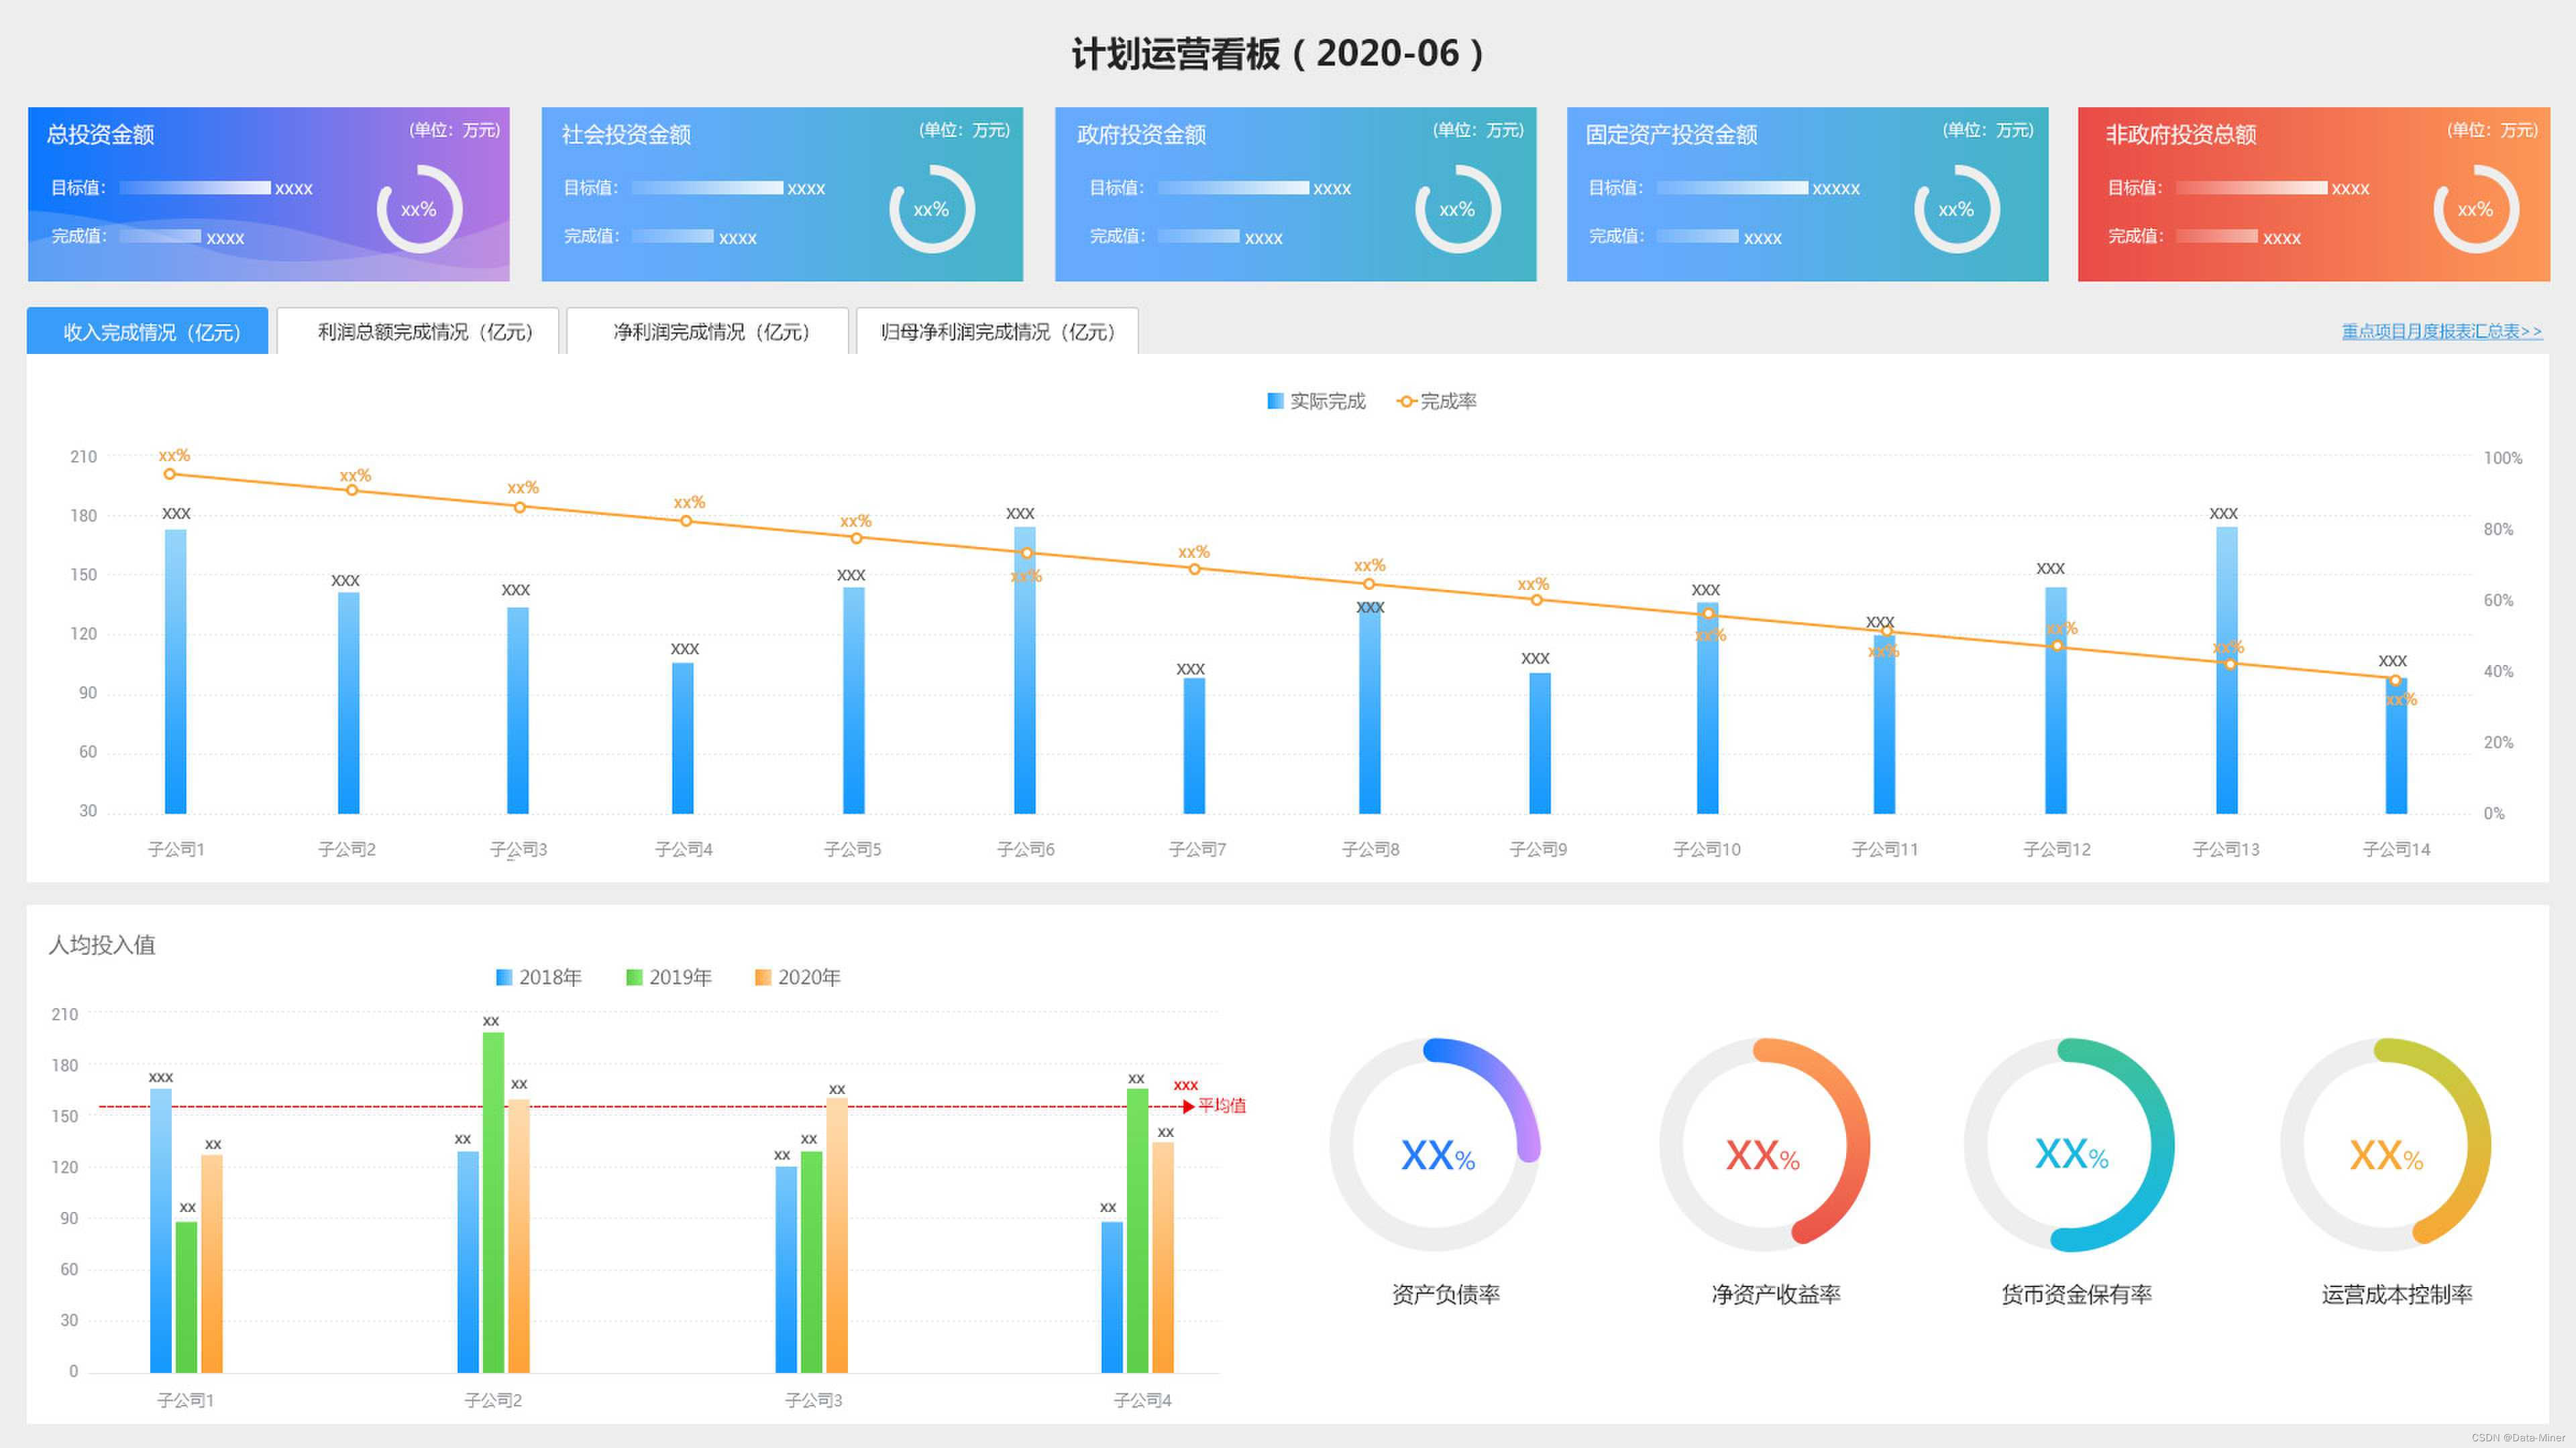Toggle the 完成率 legend entry
This screenshot has width=2576, height=1448.
point(1437,401)
